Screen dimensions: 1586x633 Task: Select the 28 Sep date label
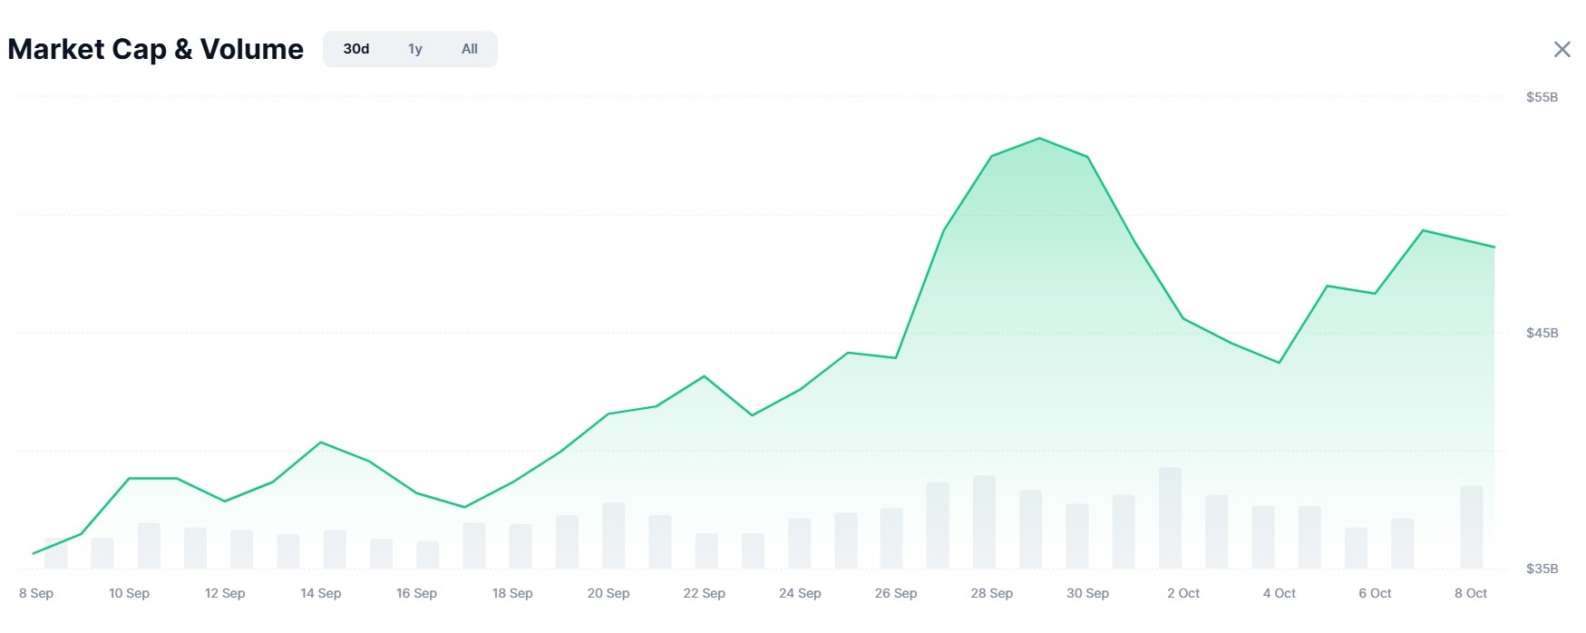(991, 593)
